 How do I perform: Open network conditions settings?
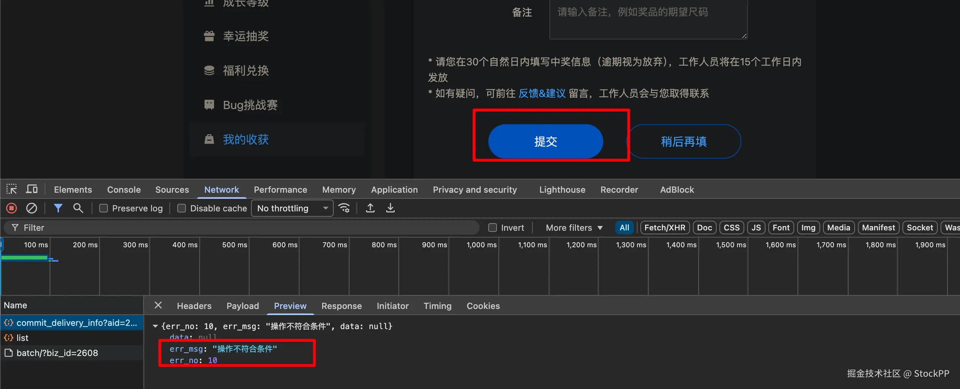tap(344, 208)
